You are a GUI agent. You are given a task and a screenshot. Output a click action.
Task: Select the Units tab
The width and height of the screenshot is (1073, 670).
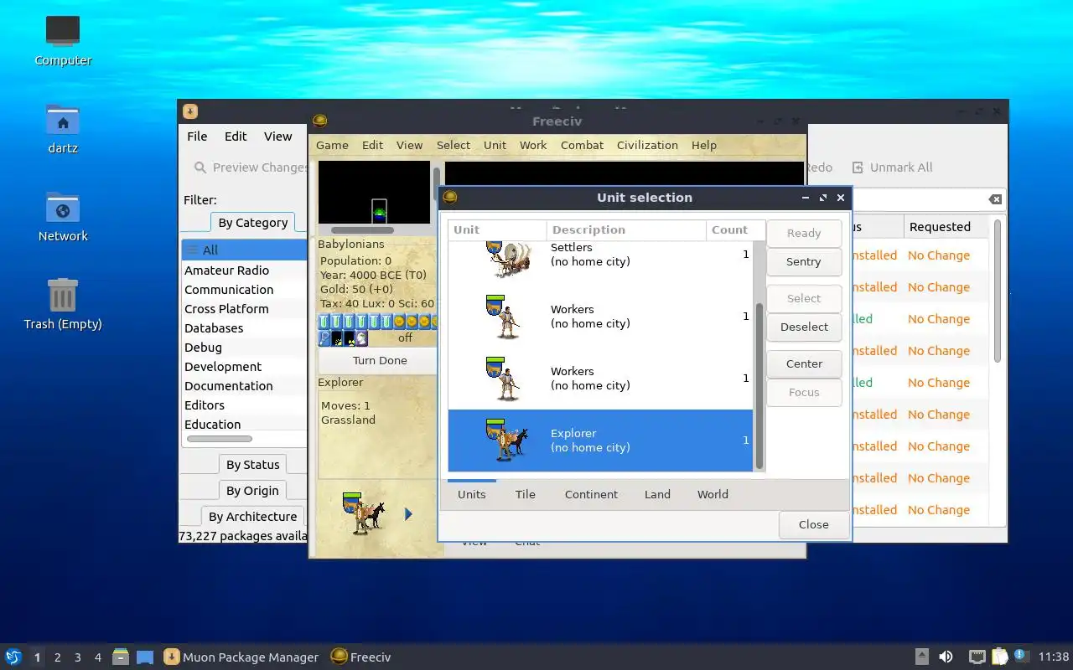click(472, 494)
